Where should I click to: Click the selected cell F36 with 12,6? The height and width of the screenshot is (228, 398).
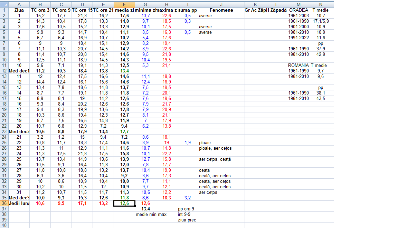(124, 204)
